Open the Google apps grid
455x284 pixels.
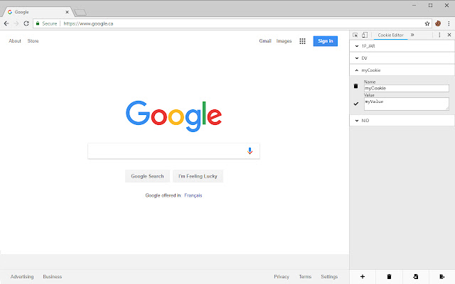click(x=302, y=41)
